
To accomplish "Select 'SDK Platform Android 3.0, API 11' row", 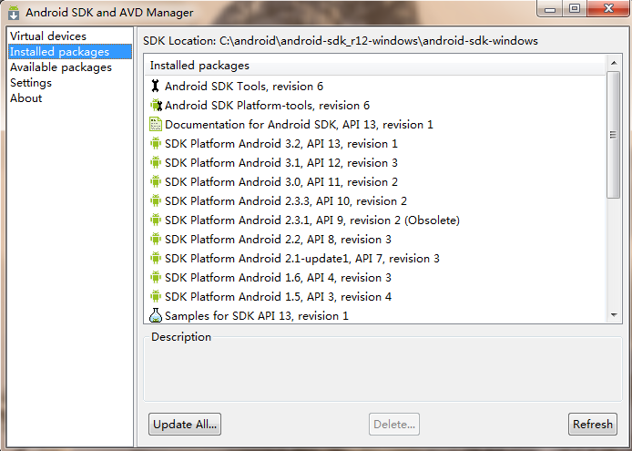I will pos(375,181).
